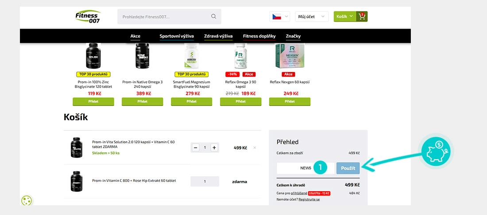Expand the Košík dropdown button

pos(345,16)
